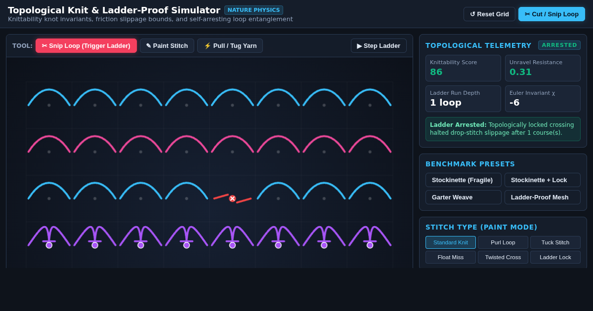Viewport: 593px width, 311px height.
Task: Select the Paint Stitch tool
Action: pyautogui.click(x=167, y=45)
